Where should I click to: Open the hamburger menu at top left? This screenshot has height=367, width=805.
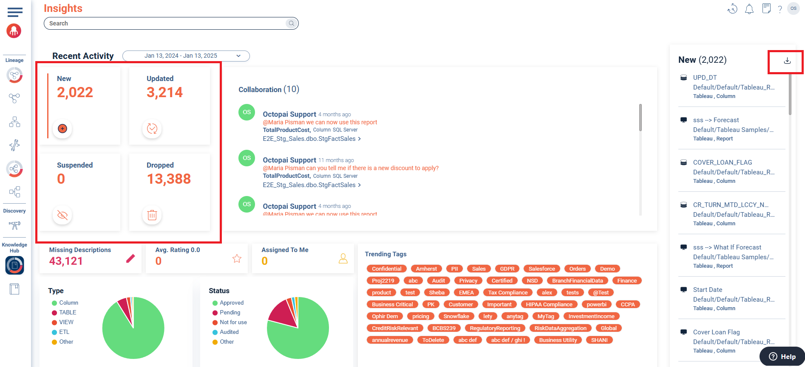coord(15,12)
